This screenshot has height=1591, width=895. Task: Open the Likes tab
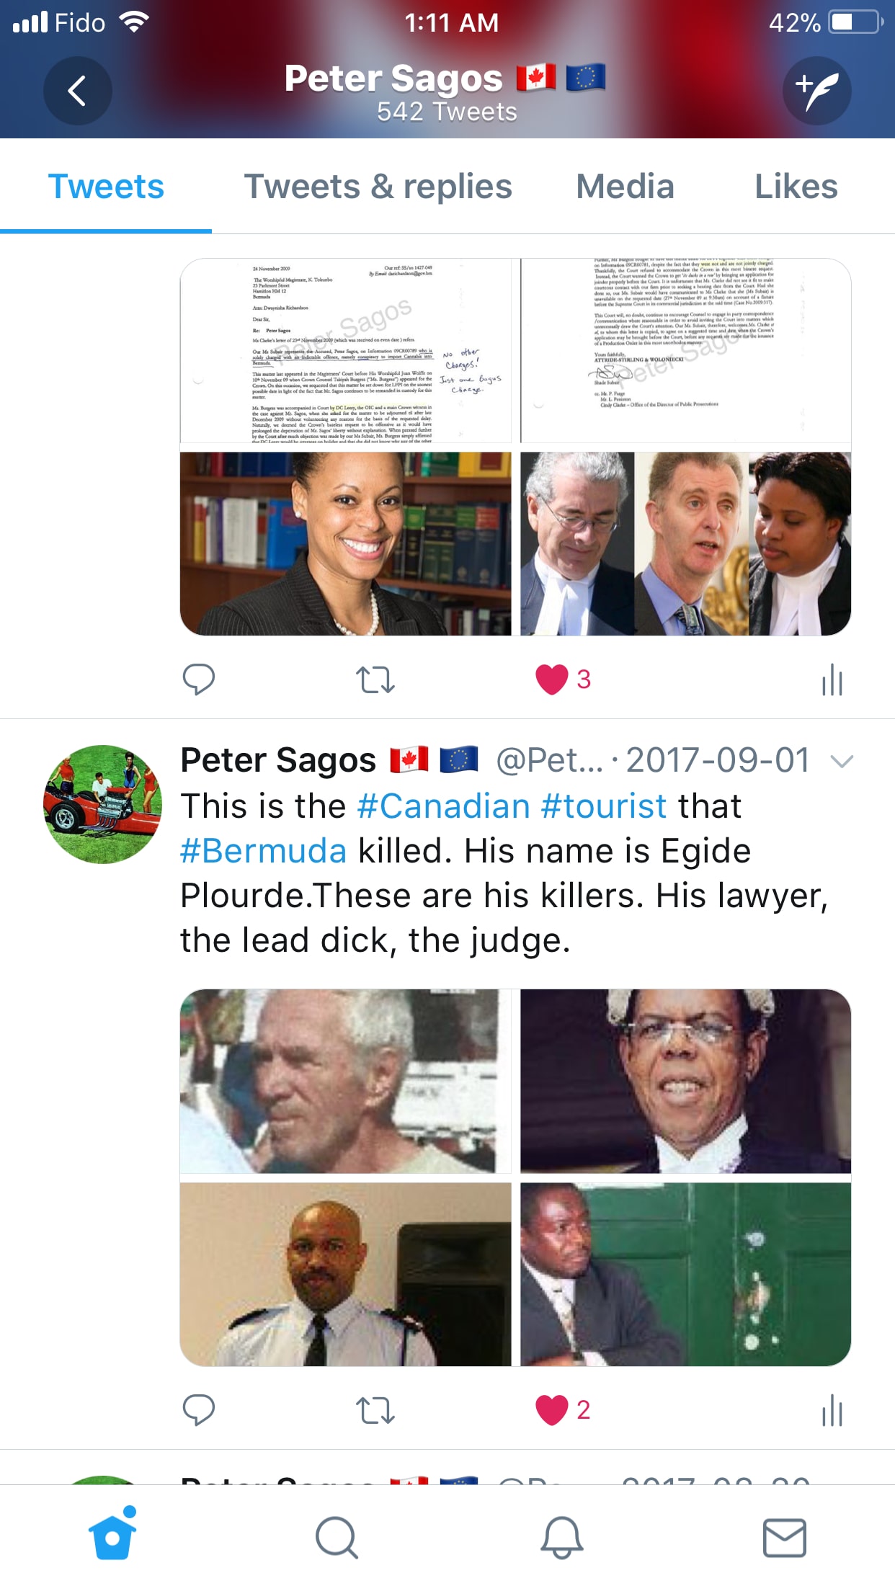(x=796, y=187)
